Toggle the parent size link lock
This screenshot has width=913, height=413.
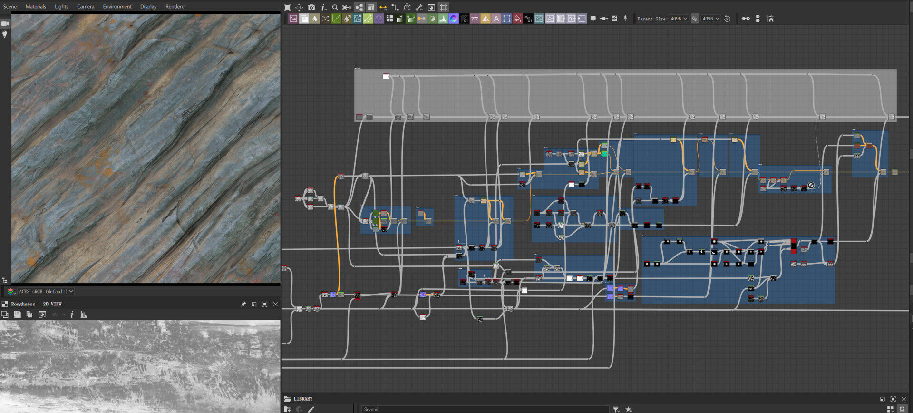pyautogui.click(x=695, y=19)
